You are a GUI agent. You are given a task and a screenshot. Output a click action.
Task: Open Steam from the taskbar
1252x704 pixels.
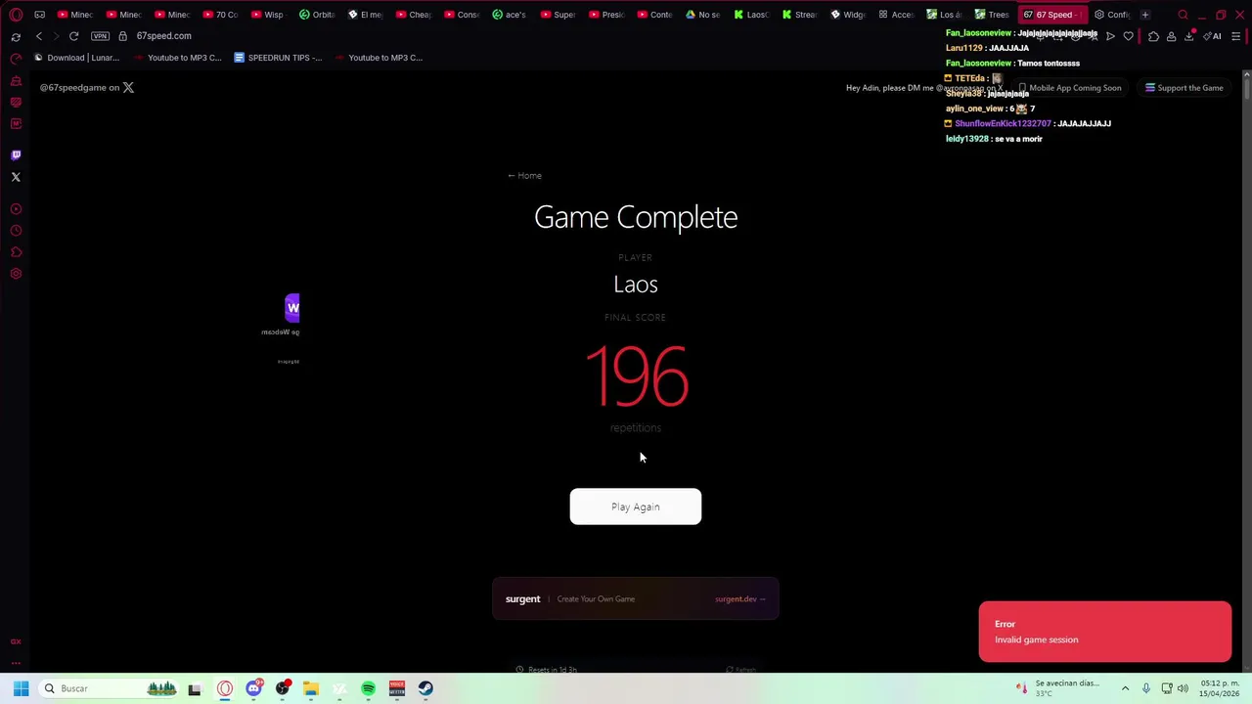tap(425, 688)
